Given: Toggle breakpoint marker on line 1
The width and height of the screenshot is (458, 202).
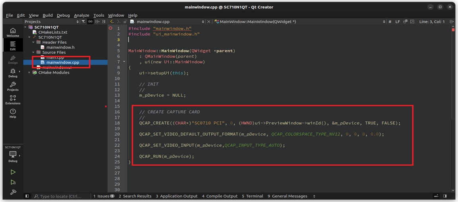Looking at the screenshot, I should (111, 29).
